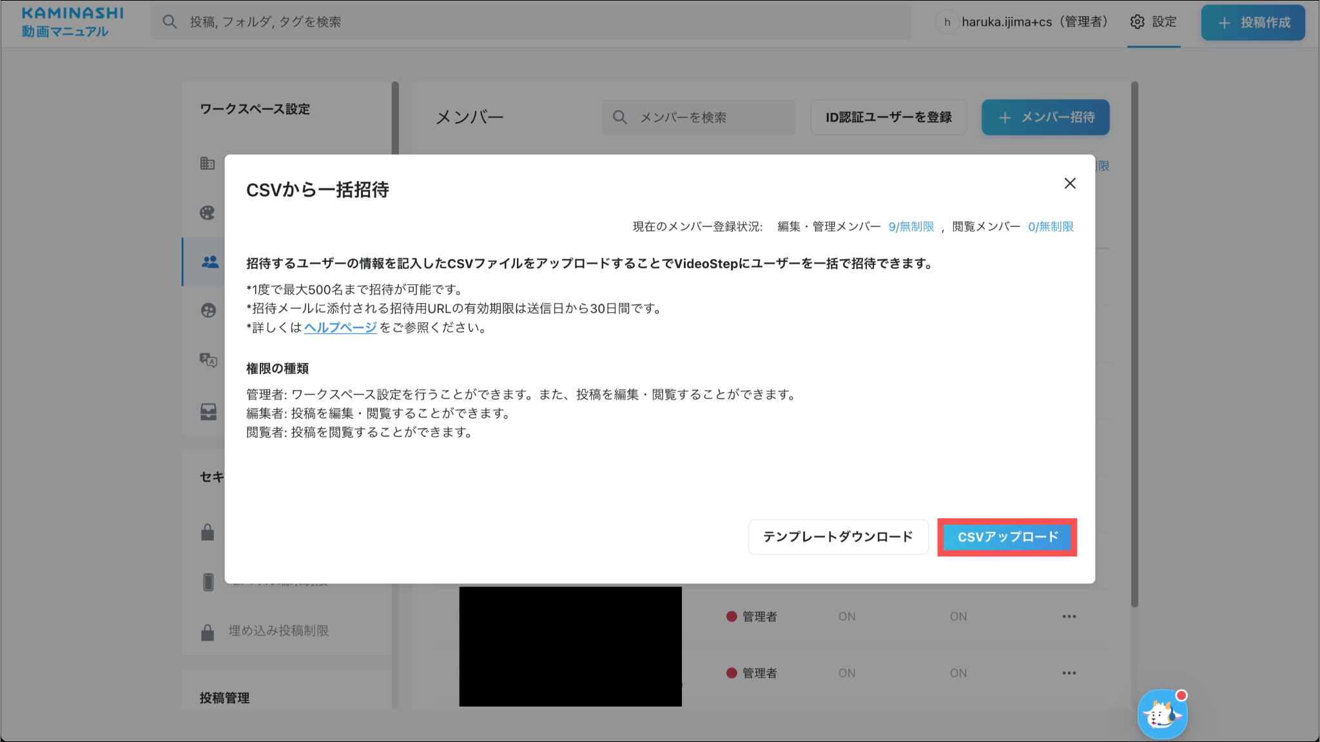Select the building organization icon in sidebar
1320x742 pixels.
[x=208, y=163]
